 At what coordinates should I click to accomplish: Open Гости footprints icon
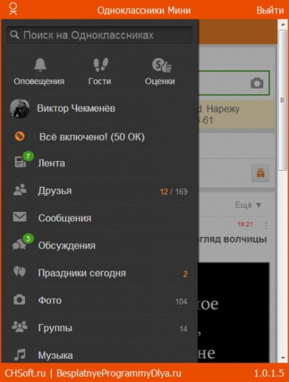(x=101, y=65)
